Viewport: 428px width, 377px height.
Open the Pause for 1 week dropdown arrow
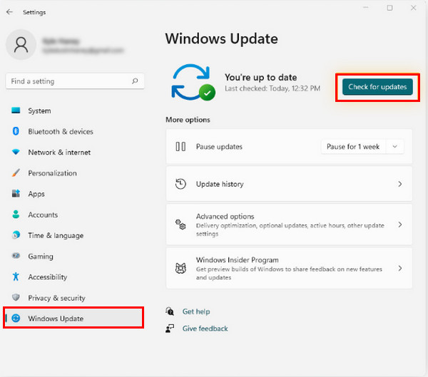tap(394, 147)
